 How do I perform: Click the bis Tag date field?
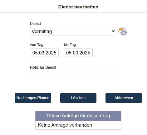(78, 53)
